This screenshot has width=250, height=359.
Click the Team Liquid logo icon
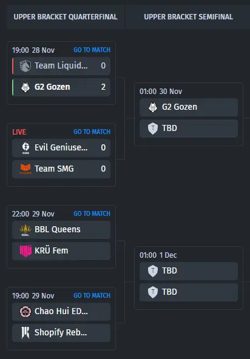(25, 66)
